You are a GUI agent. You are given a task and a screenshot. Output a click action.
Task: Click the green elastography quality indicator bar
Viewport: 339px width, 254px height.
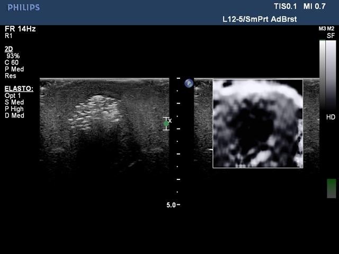coord(331,188)
